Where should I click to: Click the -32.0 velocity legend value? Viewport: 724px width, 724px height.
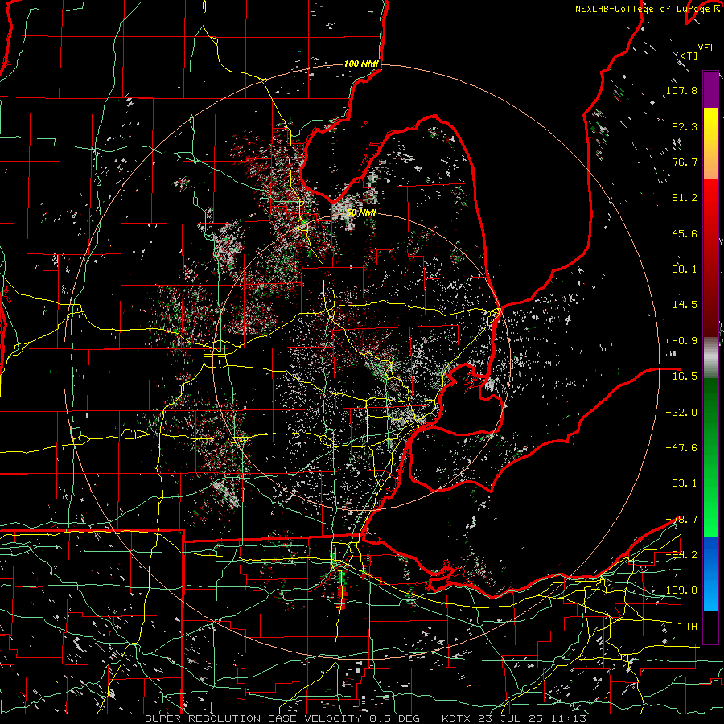(681, 413)
